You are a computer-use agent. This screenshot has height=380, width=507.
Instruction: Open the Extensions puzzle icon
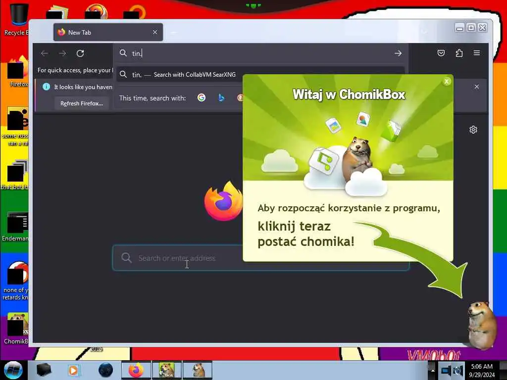[459, 53]
